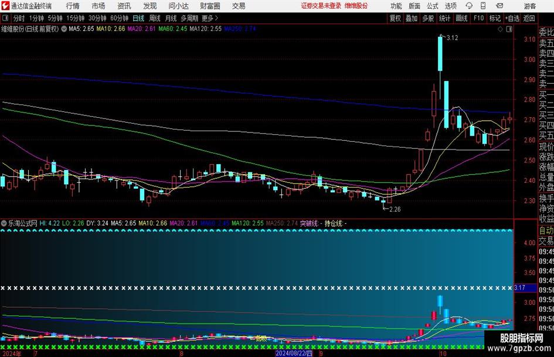The width and height of the screenshot is (554, 357).
Task: Open the 版面 menu
Action: tap(414, 6)
